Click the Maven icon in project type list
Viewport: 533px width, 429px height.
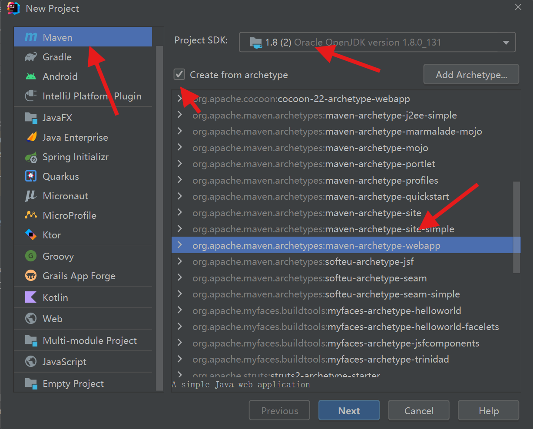(31, 37)
